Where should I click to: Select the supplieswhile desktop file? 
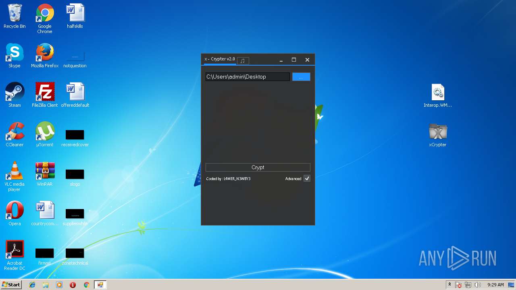[75, 217]
